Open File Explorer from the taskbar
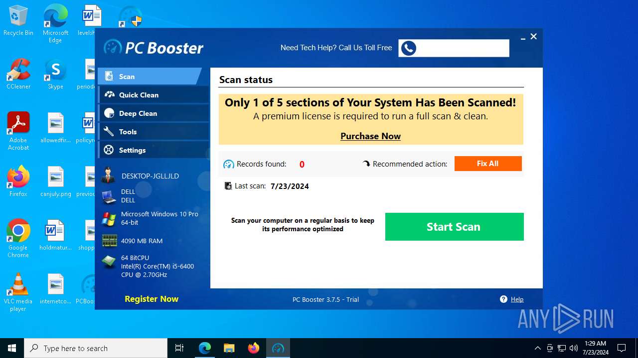The image size is (638, 358). pos(229,348)
